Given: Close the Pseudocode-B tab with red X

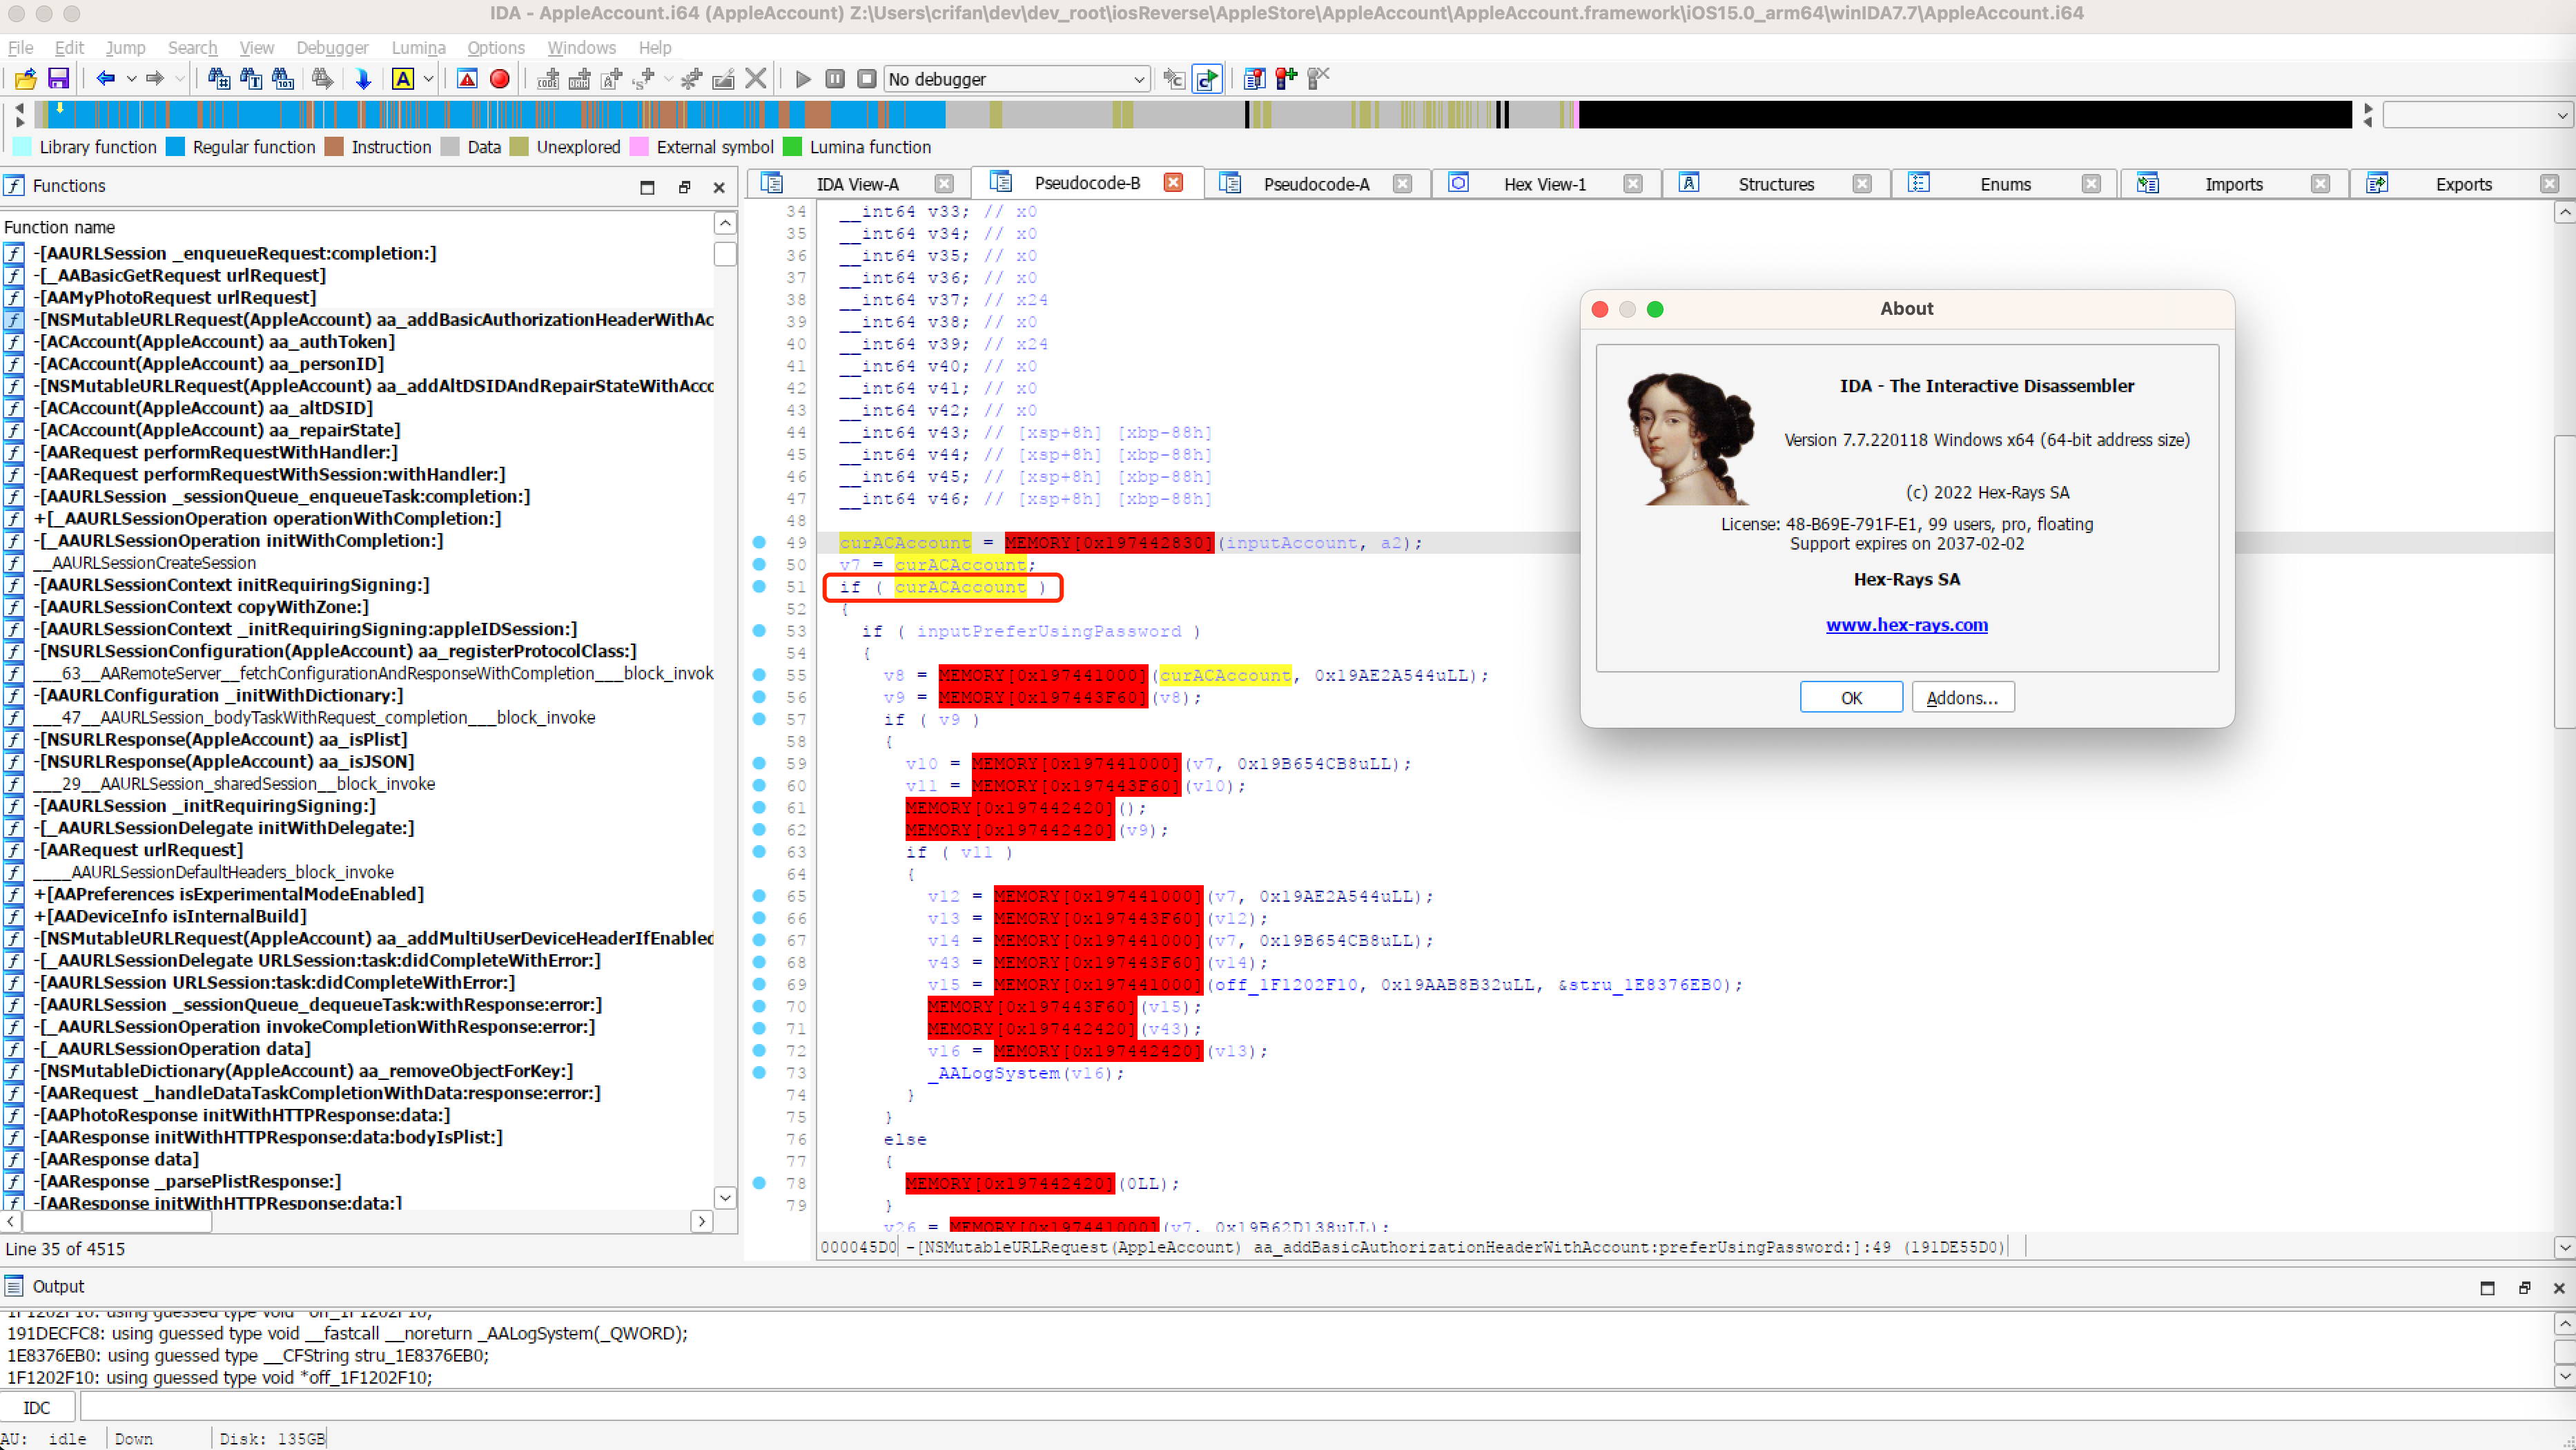Looking at the screenshot, I should (1173, 182).
